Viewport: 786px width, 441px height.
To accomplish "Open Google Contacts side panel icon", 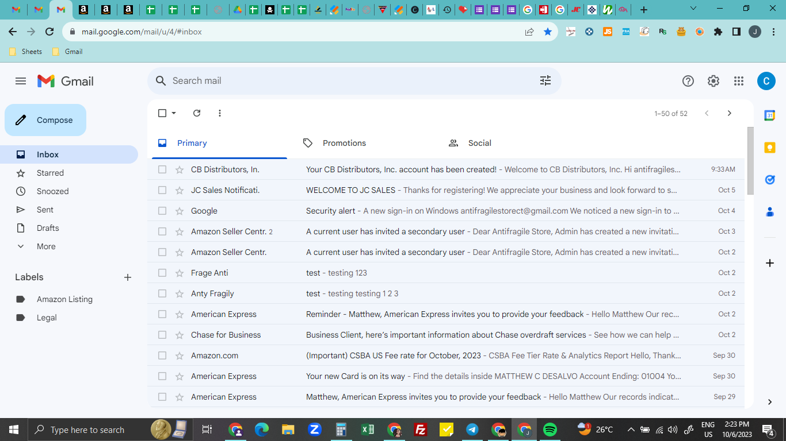I will click(770, 212).
